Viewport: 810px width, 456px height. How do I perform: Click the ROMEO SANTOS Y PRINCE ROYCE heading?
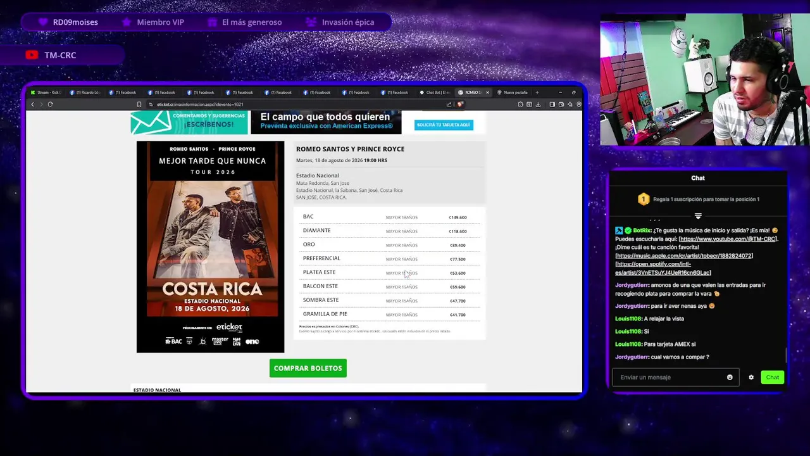(350, 149)
